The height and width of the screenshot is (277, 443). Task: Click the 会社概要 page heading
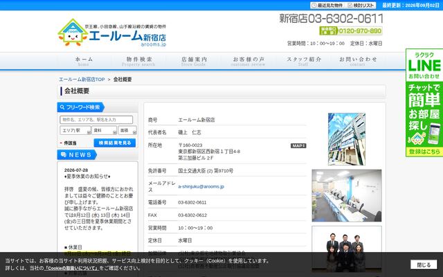click(x=77, y=91)
